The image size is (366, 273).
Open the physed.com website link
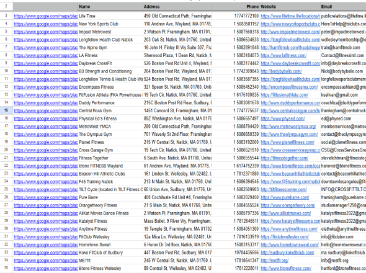click(x=283, y=119)
